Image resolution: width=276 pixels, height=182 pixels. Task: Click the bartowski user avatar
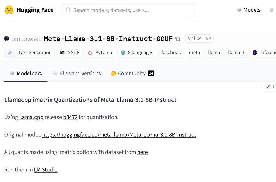[x=7, y=39]
